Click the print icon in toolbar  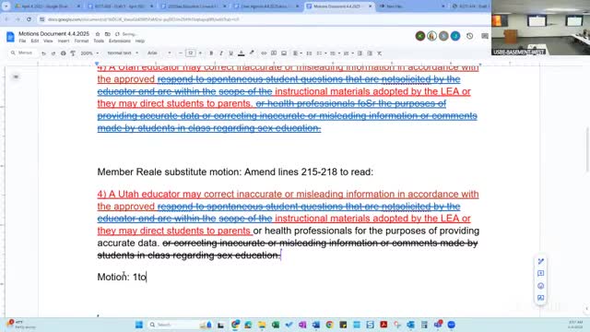point(64,53)
